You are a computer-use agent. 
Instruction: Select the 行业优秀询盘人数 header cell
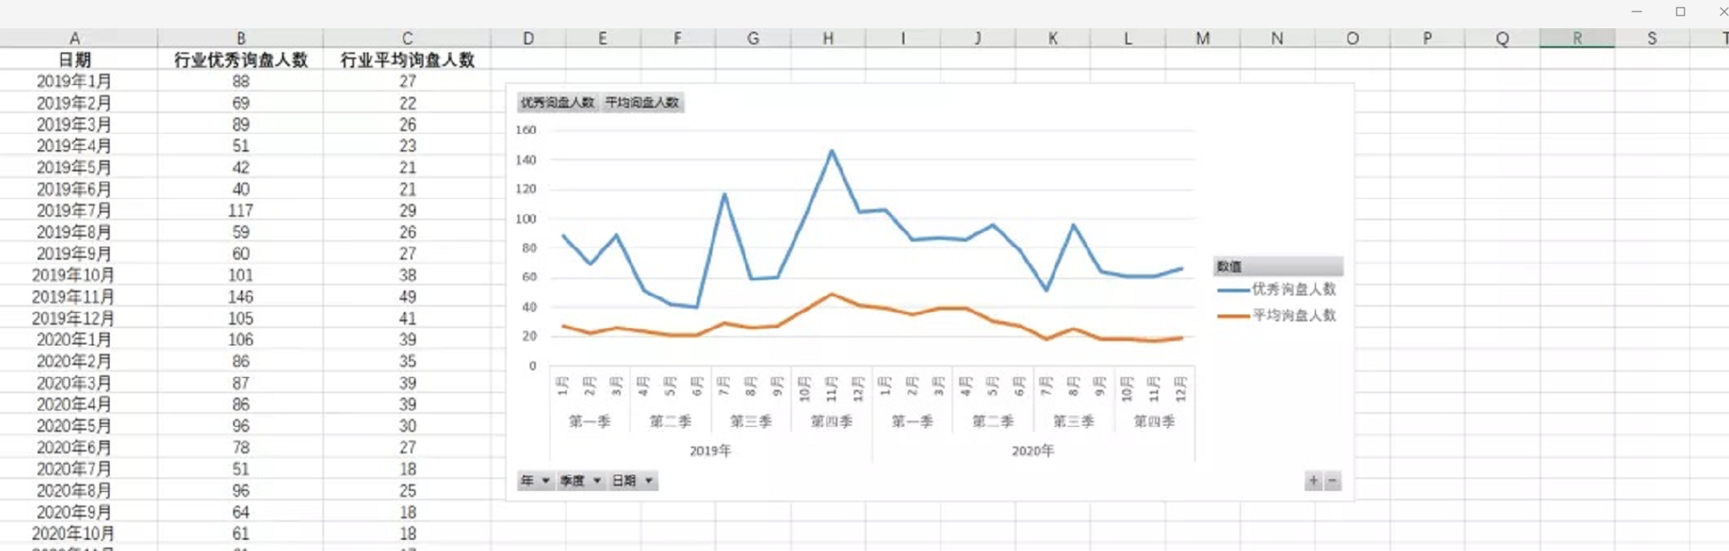point(241,60)
